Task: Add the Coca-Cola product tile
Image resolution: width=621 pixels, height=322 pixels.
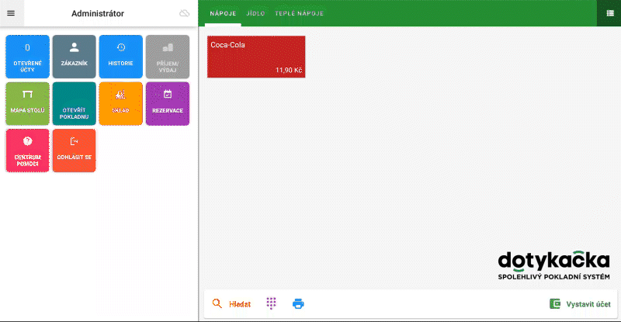Action: [256, 57]
